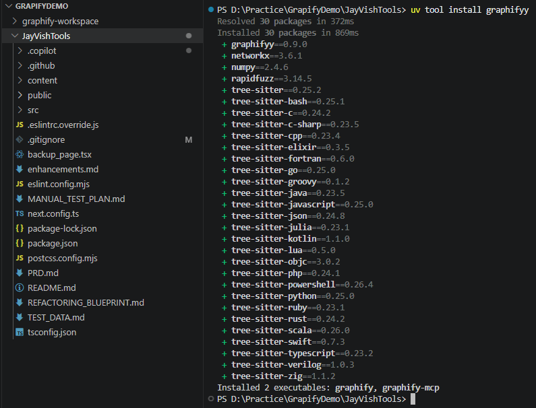Open the .eslintrc.override.js file
Screen dimensions: 536x408
tap(63, 125)
